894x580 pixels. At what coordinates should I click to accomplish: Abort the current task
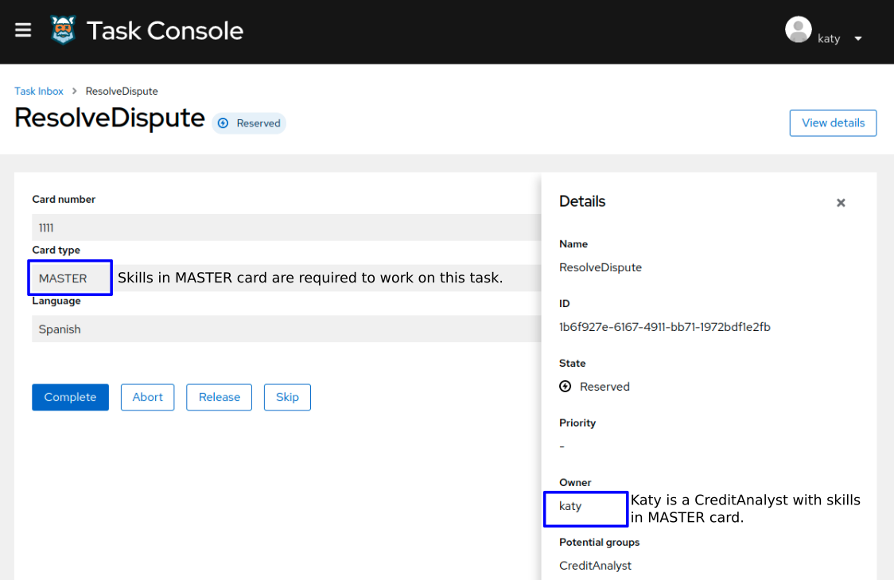tap(147, 397)
